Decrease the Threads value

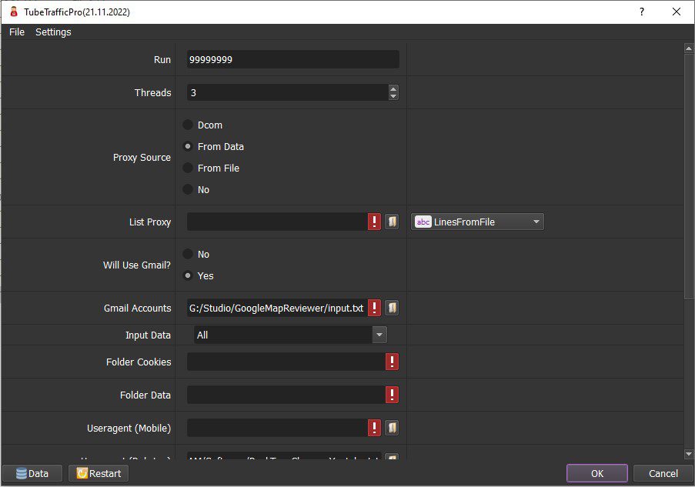click(x=393, y=96)
